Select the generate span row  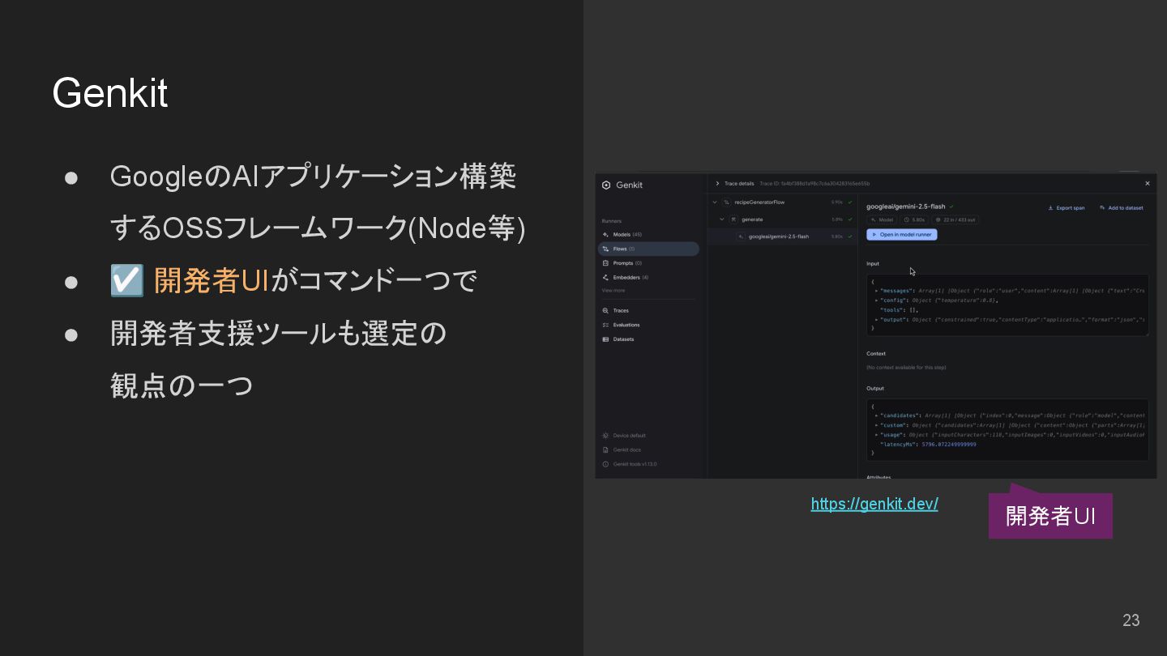pyautogui.click(x=783, y=219)
